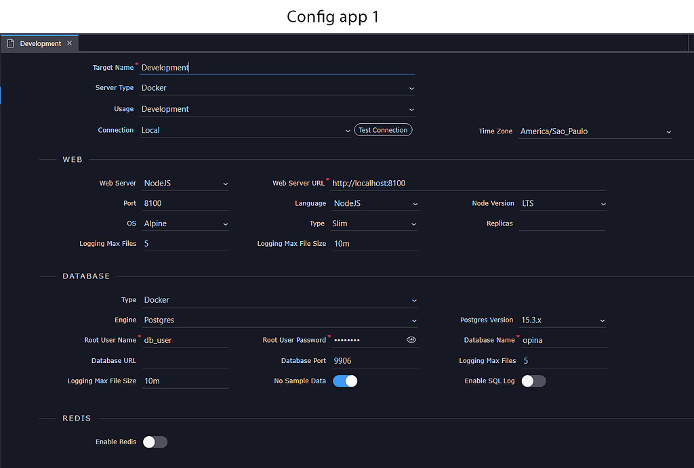Open the Usage dropdown

point(411,109)
